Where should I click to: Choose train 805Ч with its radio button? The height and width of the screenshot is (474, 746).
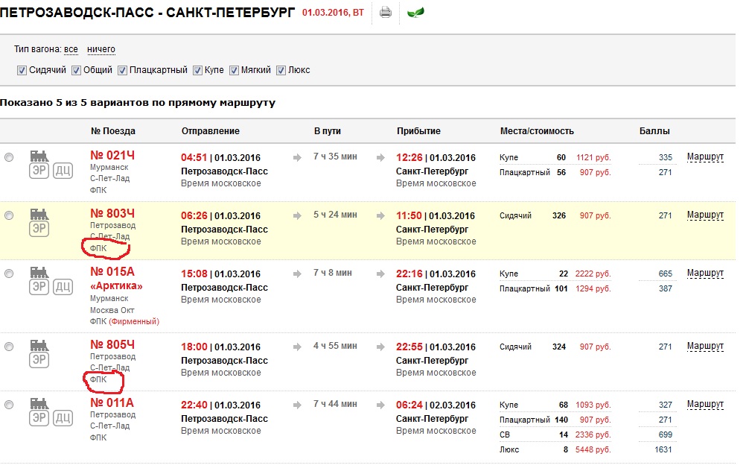coord(9,347)
